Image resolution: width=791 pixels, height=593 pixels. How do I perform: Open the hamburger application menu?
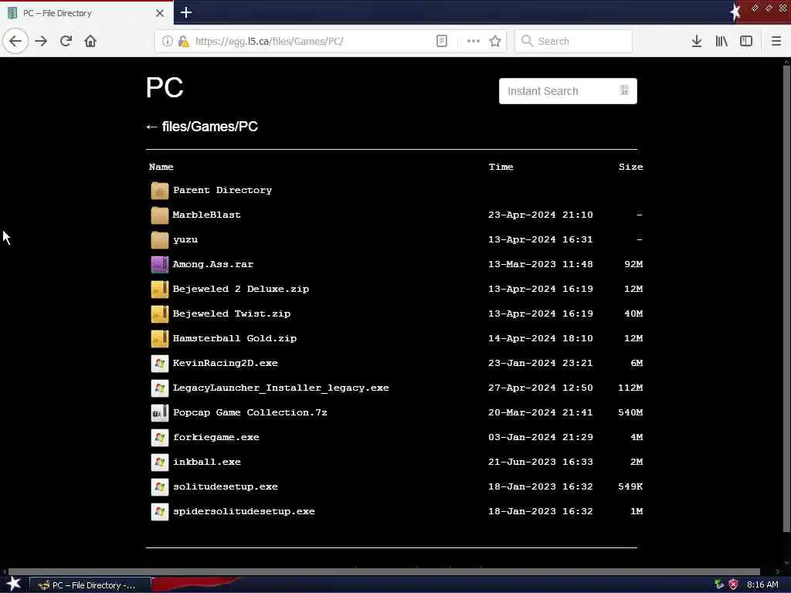(x=776, y=42)
